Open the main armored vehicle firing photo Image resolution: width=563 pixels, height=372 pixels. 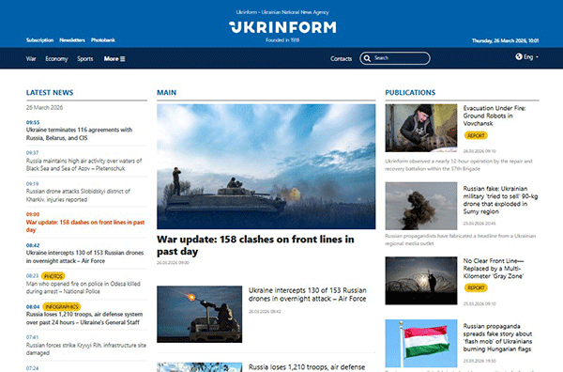[x=266, y=166]
